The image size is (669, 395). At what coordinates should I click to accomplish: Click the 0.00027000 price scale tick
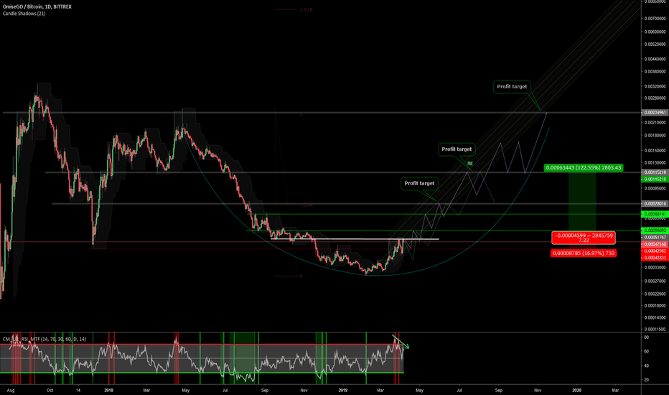point(655,282)
